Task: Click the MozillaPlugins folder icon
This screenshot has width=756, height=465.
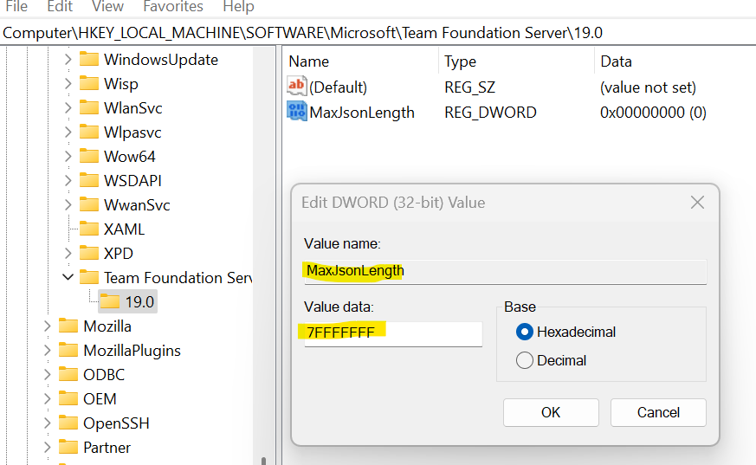Action: [x=68, y=351]
